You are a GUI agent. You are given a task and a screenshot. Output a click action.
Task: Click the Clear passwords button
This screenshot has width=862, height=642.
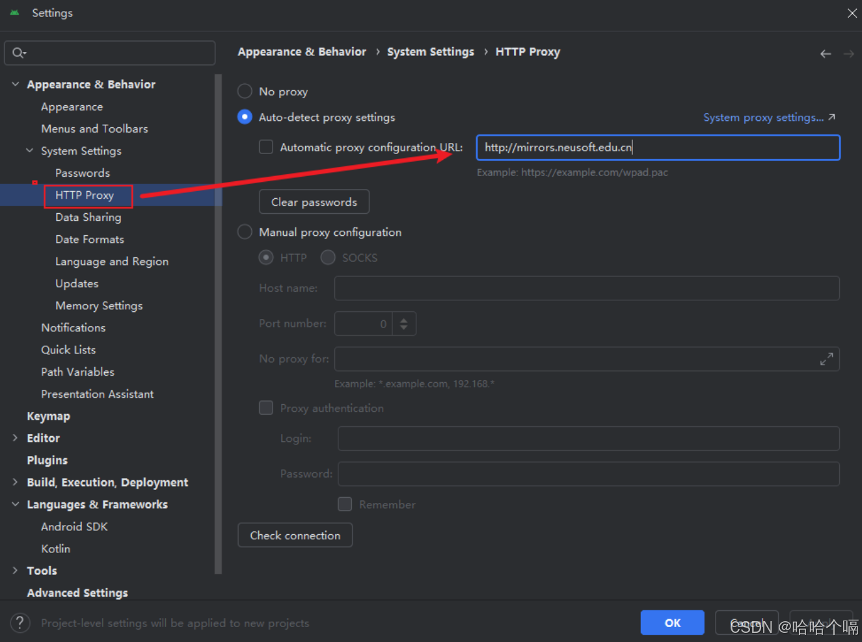click(x=314, y=201)
